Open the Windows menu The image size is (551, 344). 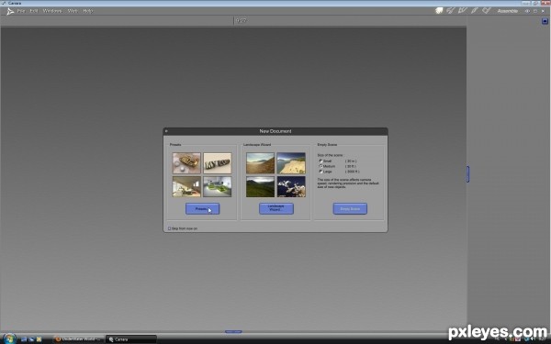52,11
